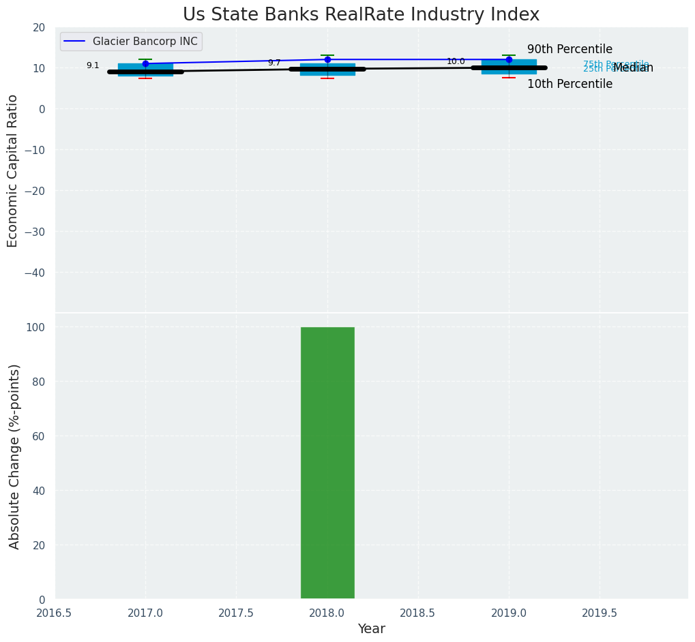Image resolution: width=695 pixels, height=642 pixels.
Task: Click the 9.1 median value label
Action: [x=93, y=66]
